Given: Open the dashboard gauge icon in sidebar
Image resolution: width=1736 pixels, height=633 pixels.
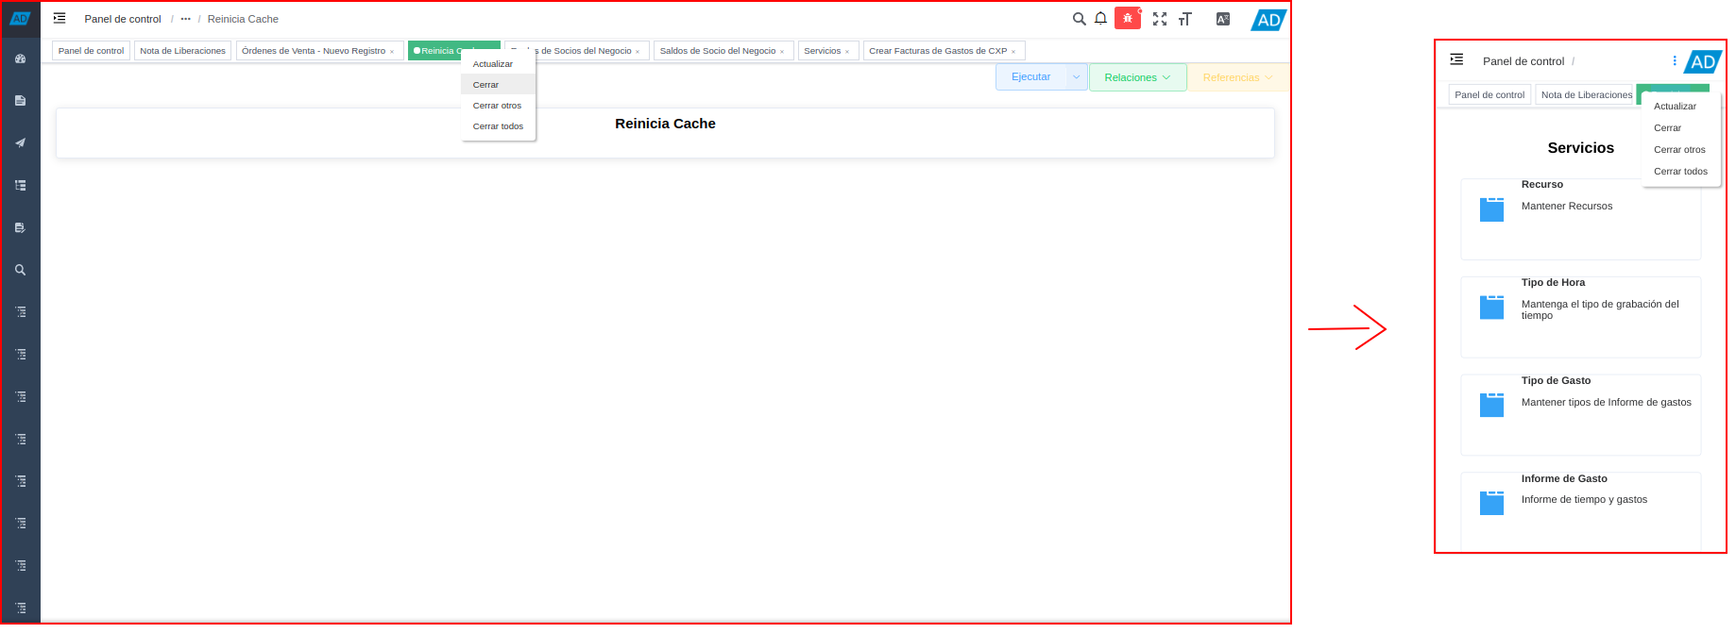Looking at the screenshot, I should (20, 58).
